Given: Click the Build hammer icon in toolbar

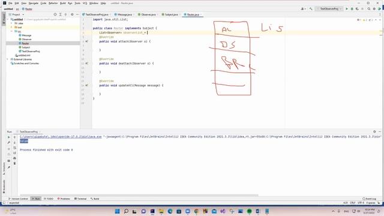Looking at the screenshot, I should coord(311,9).
